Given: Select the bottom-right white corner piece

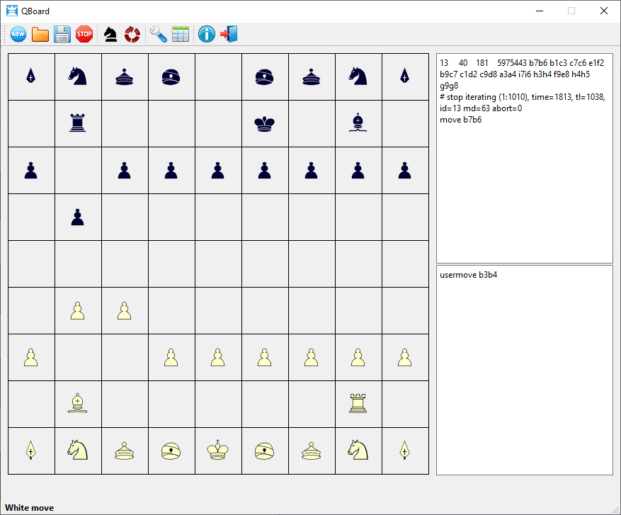Looking at the screenshot, I should click(405, 451).
